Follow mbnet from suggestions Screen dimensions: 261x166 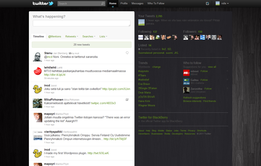click(x=204, y=71)
